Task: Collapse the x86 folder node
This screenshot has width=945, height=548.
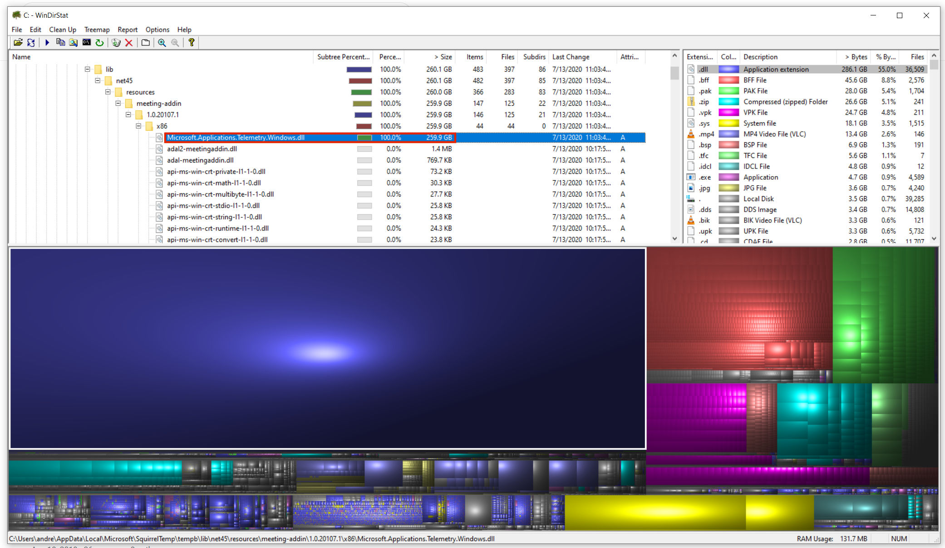Action: [x=138, y=126]
